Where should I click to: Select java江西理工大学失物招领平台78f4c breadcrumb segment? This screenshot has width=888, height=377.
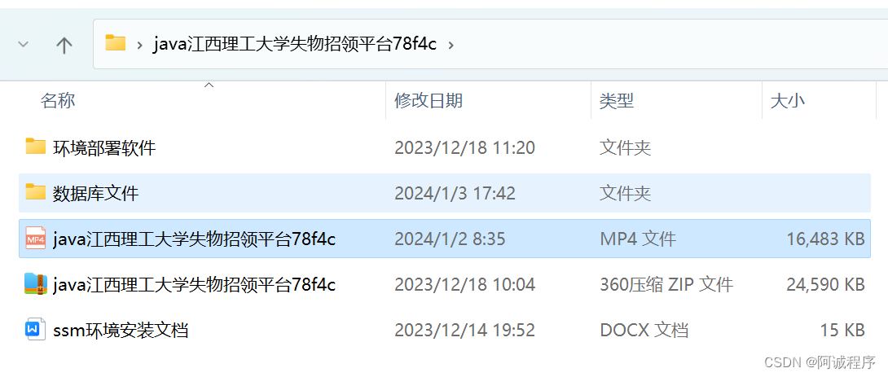(295, 44)
